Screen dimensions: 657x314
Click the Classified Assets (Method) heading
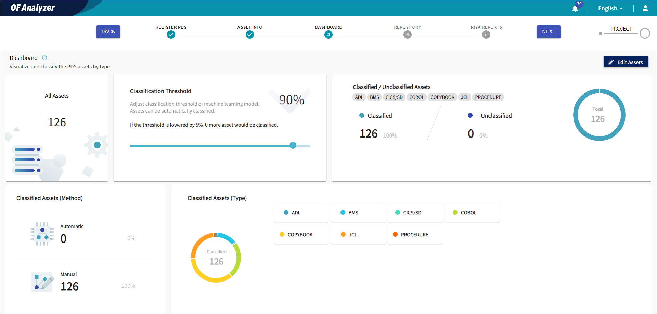tap(50, 198)
